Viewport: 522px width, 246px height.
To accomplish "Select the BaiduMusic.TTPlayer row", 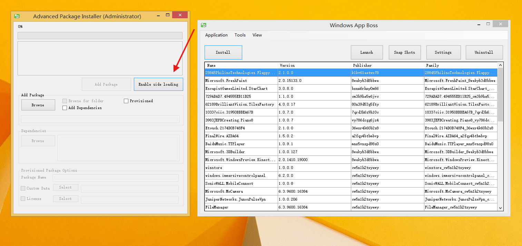I will pos(351,144).
